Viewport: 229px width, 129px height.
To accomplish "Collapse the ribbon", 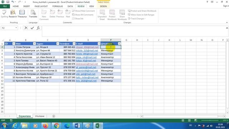I will (227, 23).
